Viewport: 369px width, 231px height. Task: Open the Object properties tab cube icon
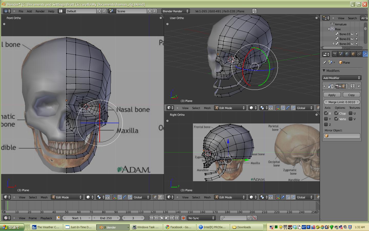click(x=353, y=54)
